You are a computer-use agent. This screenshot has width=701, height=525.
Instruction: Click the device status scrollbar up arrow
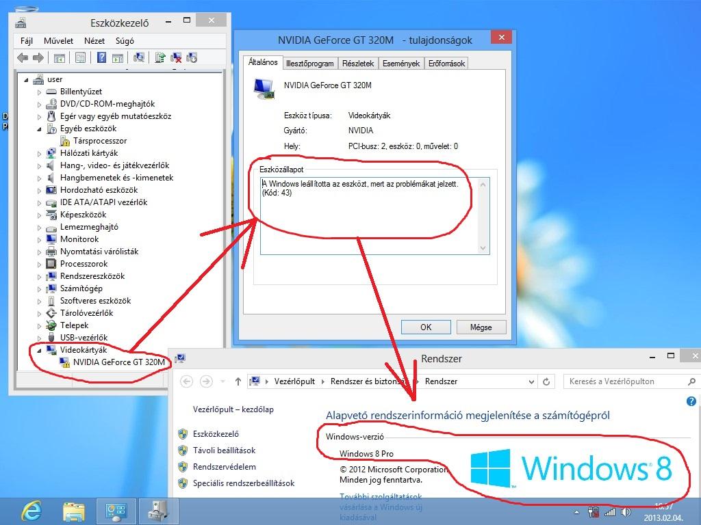tap(483, 184)
